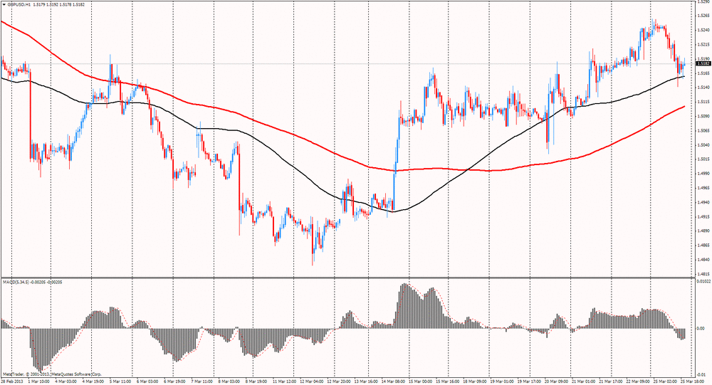Click the 8 Mar 03:00 time label
The height and width of the screenshot is (385, 712).
tap(229, 381)
